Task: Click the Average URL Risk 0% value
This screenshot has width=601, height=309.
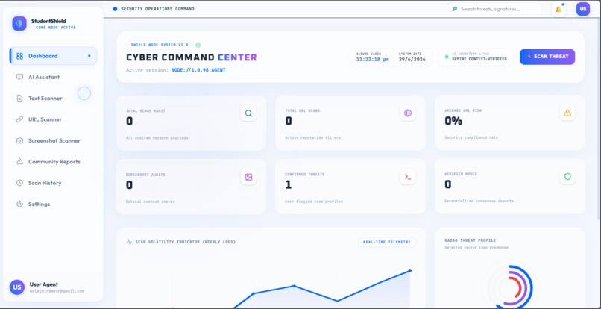Action: click(453, 122)
